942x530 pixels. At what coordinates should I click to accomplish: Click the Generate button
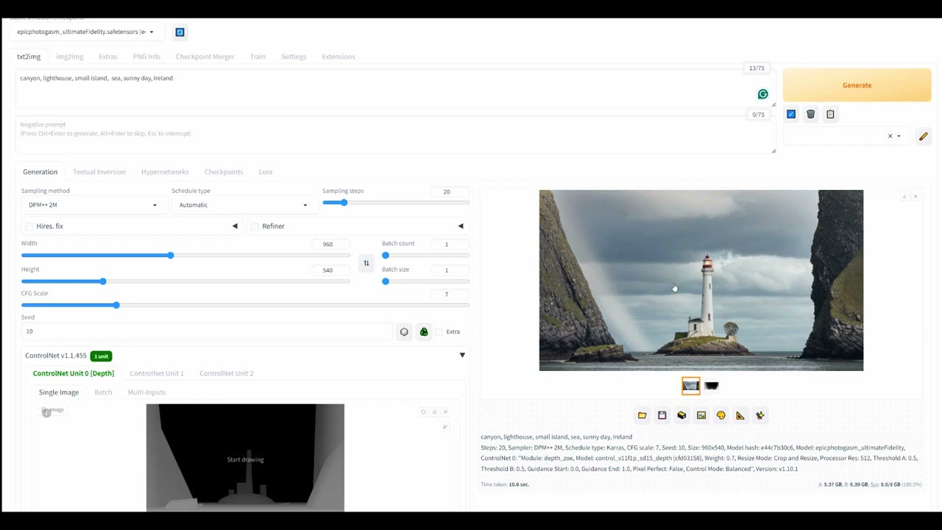coord(857,85)
